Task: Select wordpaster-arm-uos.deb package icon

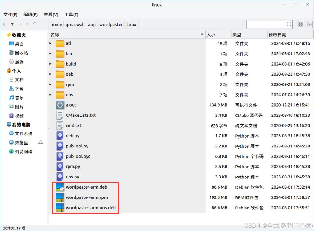Action: point(60,208)
